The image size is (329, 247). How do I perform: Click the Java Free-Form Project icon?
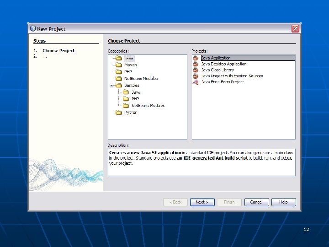(x=196, y=82)
